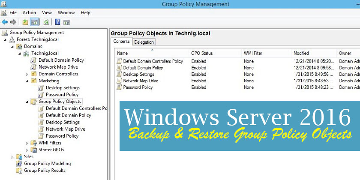Open the Help menu

tap(85, 12)
